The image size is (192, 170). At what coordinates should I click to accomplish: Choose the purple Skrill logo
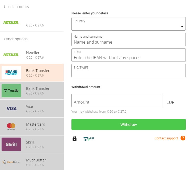pos(11,144)
